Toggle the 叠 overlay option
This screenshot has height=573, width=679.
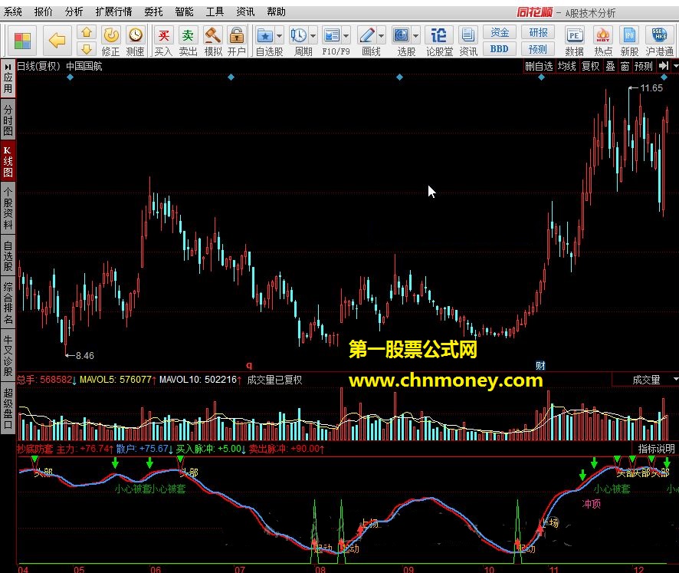tap(610, 66)
